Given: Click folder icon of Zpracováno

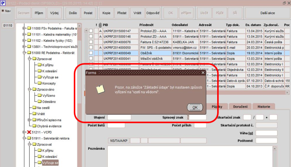Looking at the screenshot, I should (34, 89).
